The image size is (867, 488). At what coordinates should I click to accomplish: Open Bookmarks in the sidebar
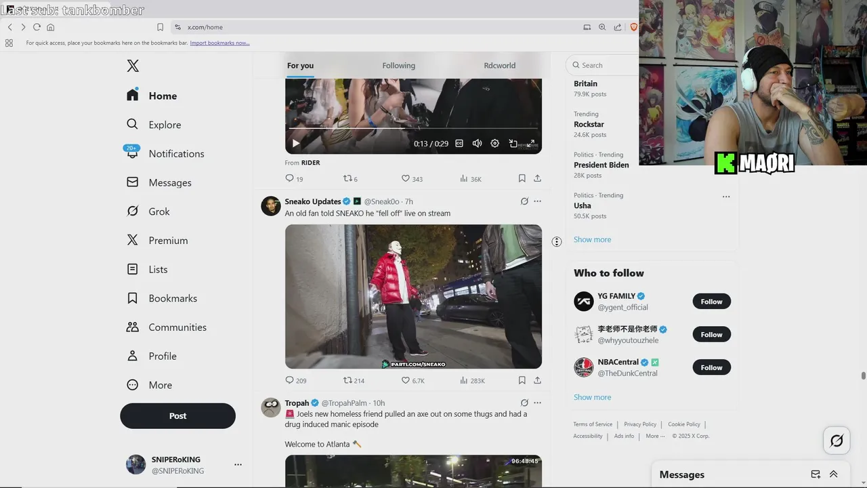coord(162,298)
